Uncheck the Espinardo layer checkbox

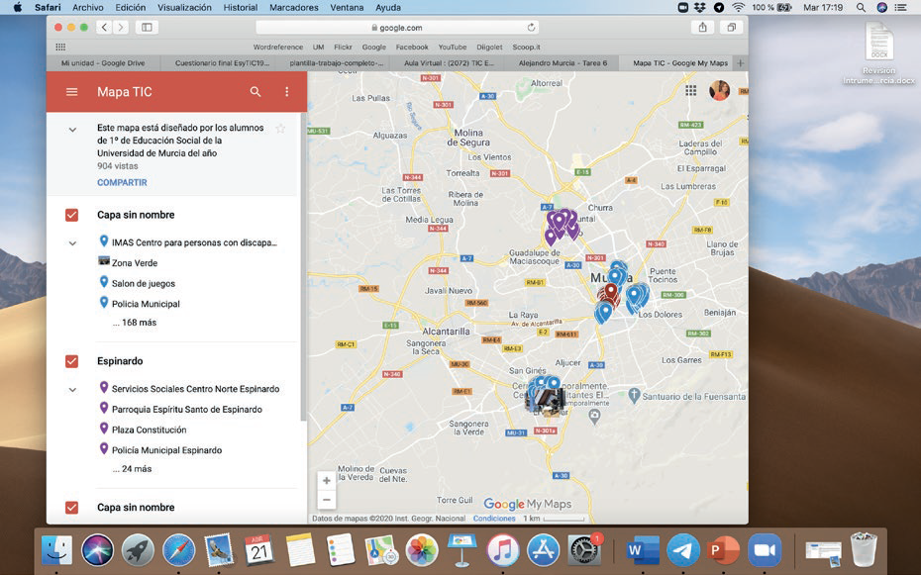tap(71, 361)
